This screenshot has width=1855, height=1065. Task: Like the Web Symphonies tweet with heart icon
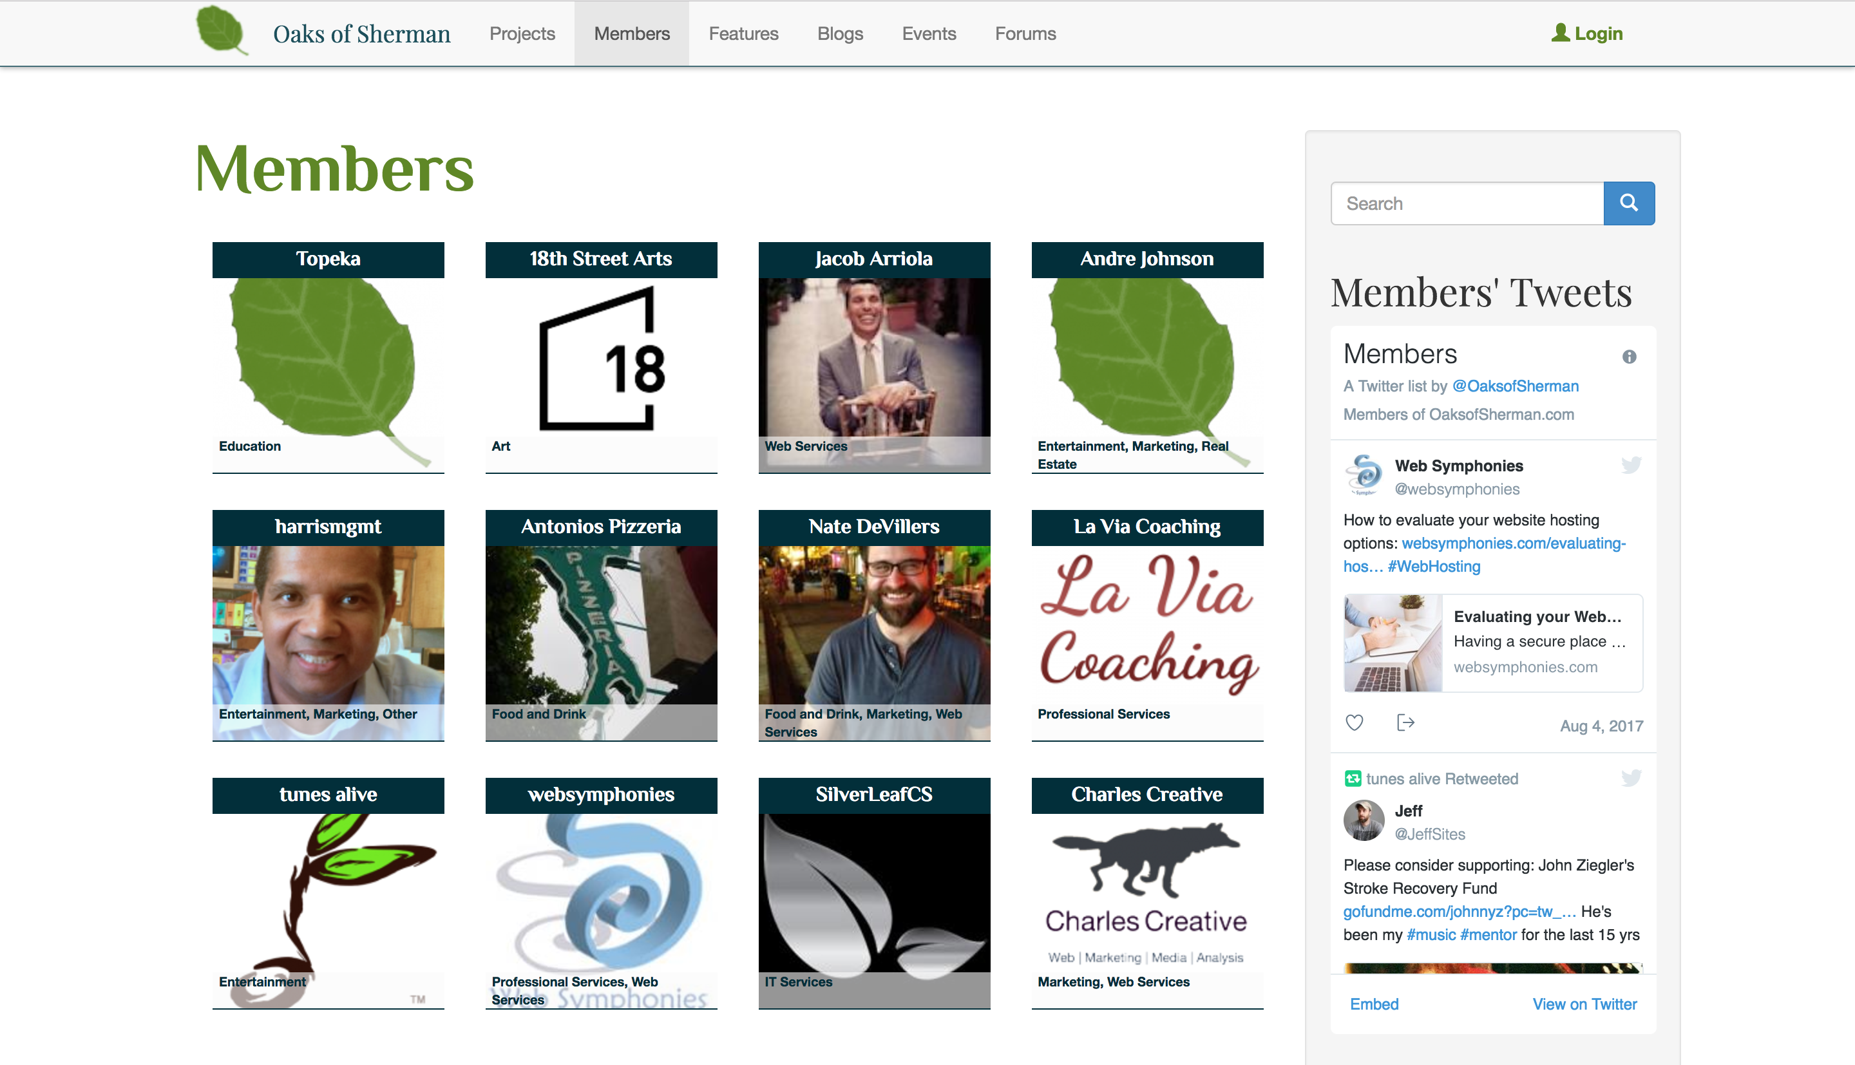coord(1354,722)
